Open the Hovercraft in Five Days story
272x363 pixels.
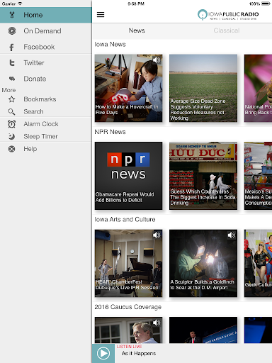coord(128,88)
